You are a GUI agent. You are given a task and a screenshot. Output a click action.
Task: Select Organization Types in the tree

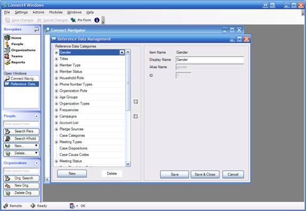click(x=74, y=103)
